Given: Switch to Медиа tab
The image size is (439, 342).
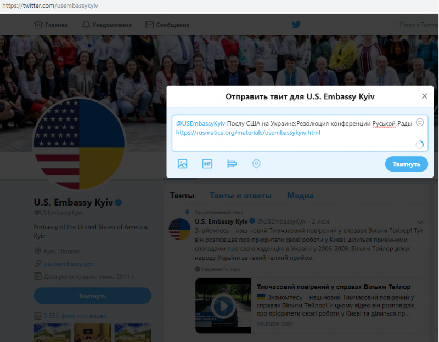Looking at the screenshot, I should pyautogui.click(x=300, y=196).
